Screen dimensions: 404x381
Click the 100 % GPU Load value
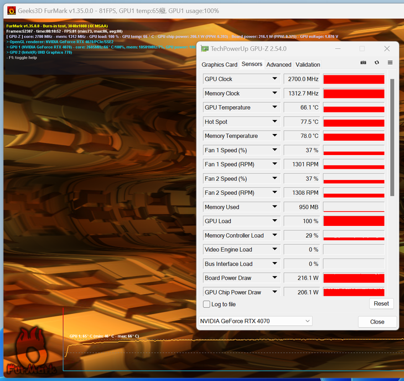(302, 221)
